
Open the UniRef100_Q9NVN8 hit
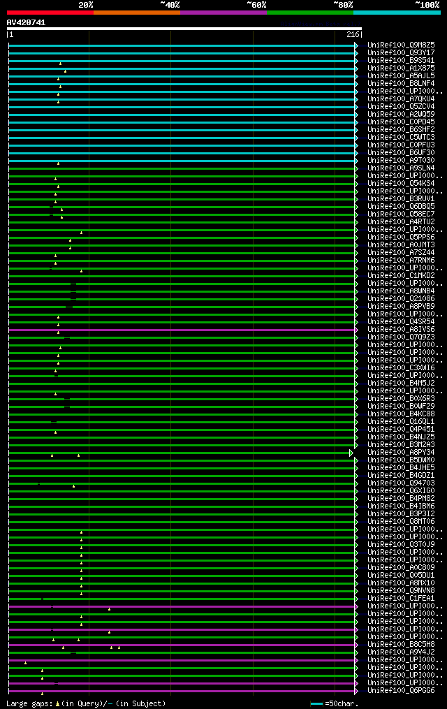[401, 591]
